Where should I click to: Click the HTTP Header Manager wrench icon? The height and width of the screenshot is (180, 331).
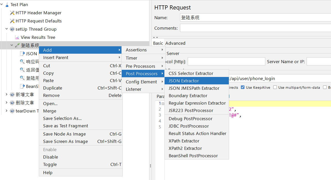pyautogui.click(x=12, y=13)
